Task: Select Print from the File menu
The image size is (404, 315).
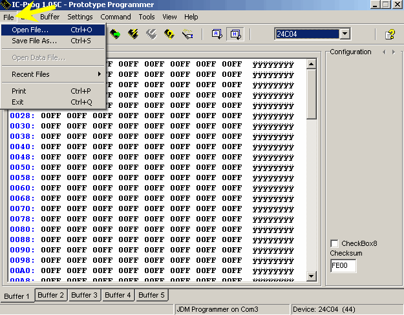Action: tap(53, 91)
